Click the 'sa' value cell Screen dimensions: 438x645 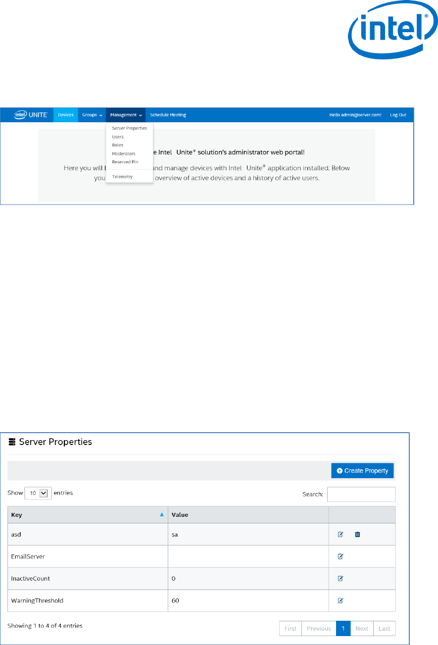248,535
